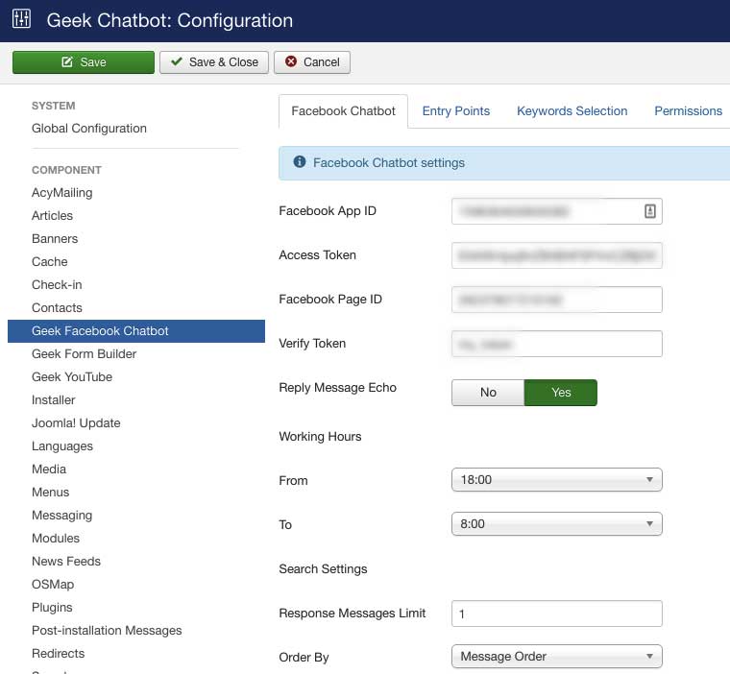Open Geek Form Builder settings
The image size is (730, 674).
(x=84, y=353)
